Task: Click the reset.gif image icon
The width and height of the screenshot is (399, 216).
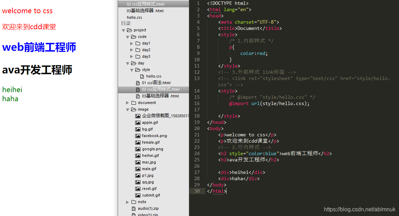Action: point(138,189)
